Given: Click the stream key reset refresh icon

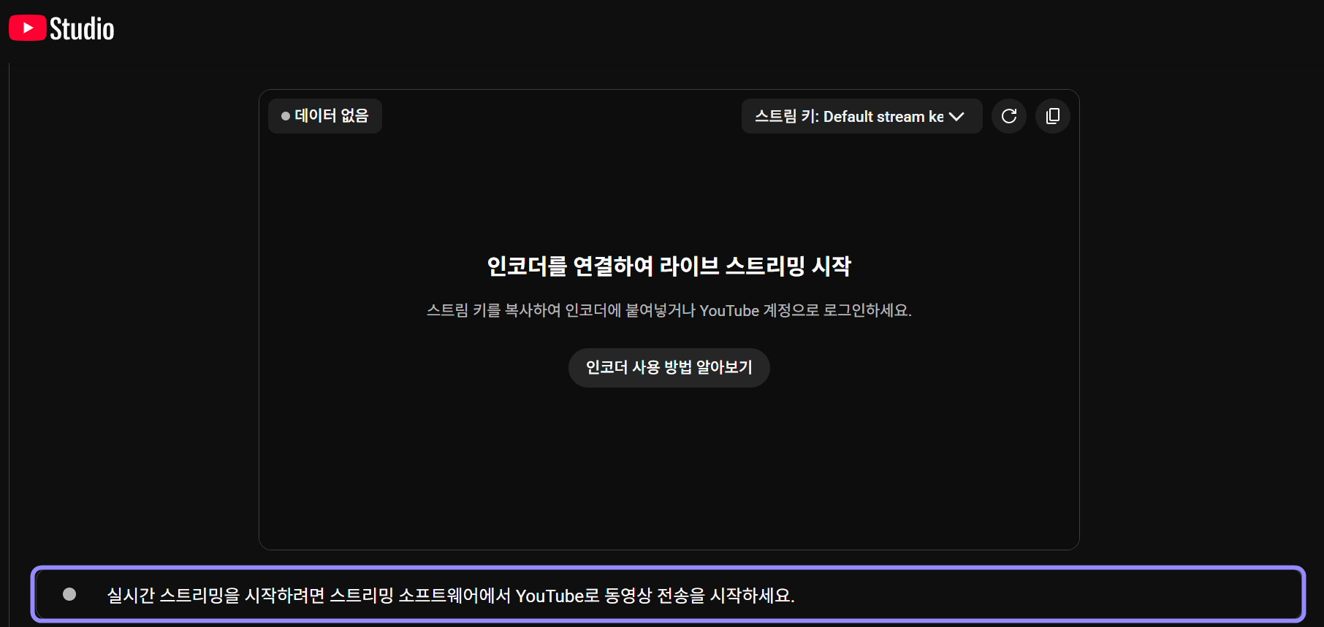Looking at the screenshot, I should pos(1009,116).
